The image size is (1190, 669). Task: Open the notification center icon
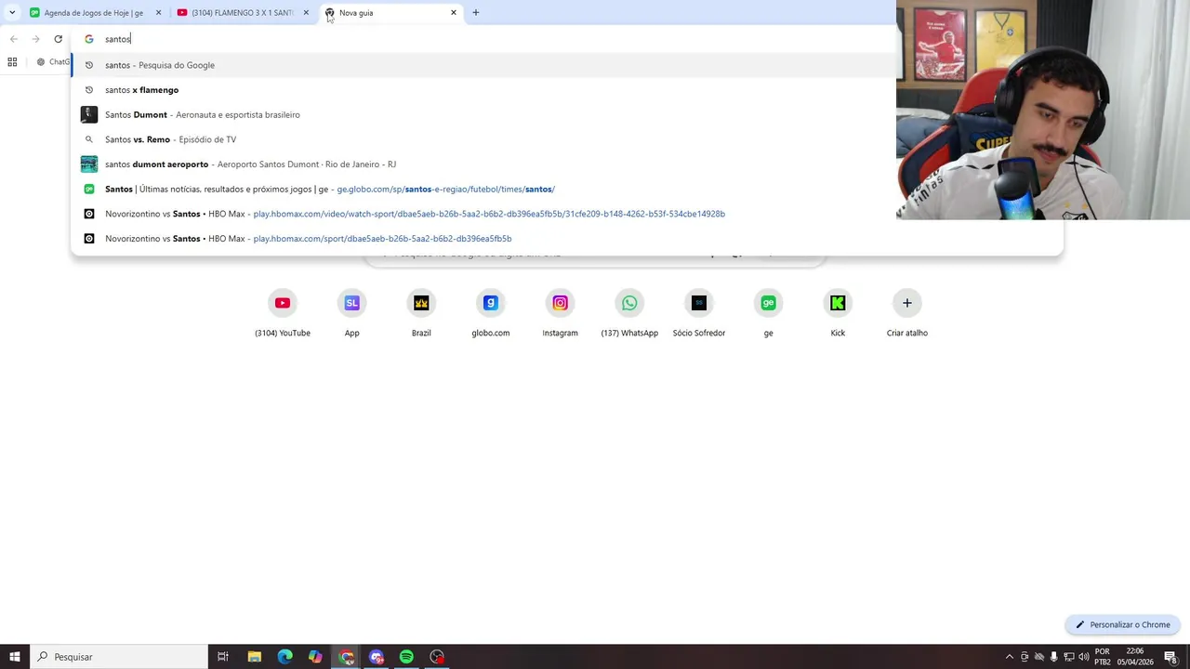click(x=1170, y=657)
